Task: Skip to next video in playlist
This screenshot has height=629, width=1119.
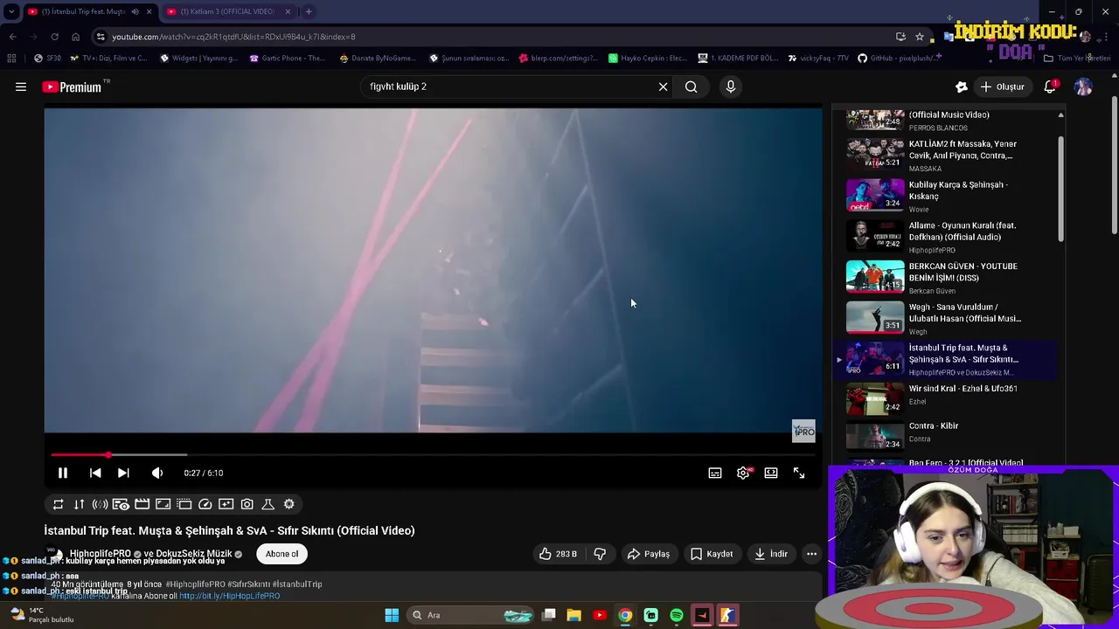Action: click(x=123, y=473)
